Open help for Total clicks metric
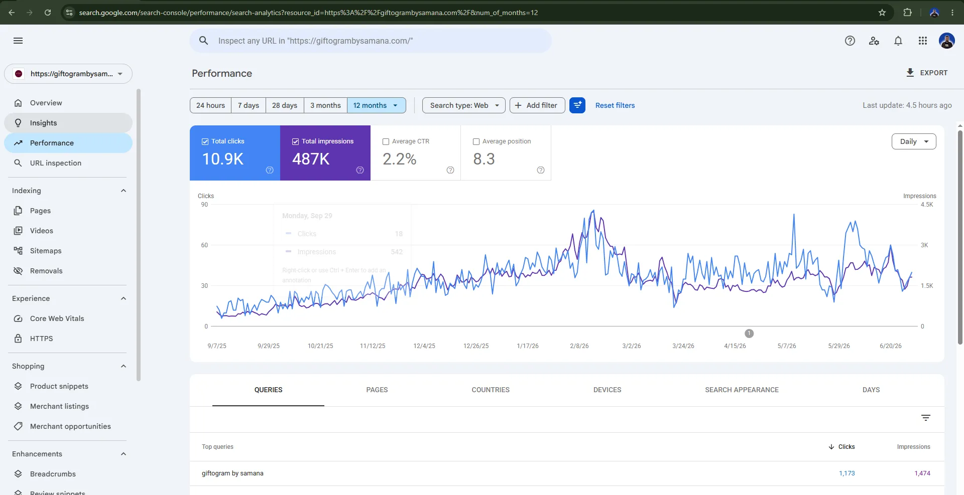 point(270,170)
